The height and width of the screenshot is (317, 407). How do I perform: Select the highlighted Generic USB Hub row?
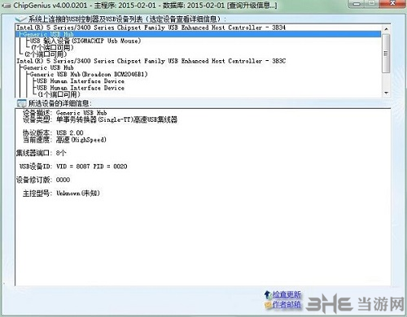[x=199, y=34]
